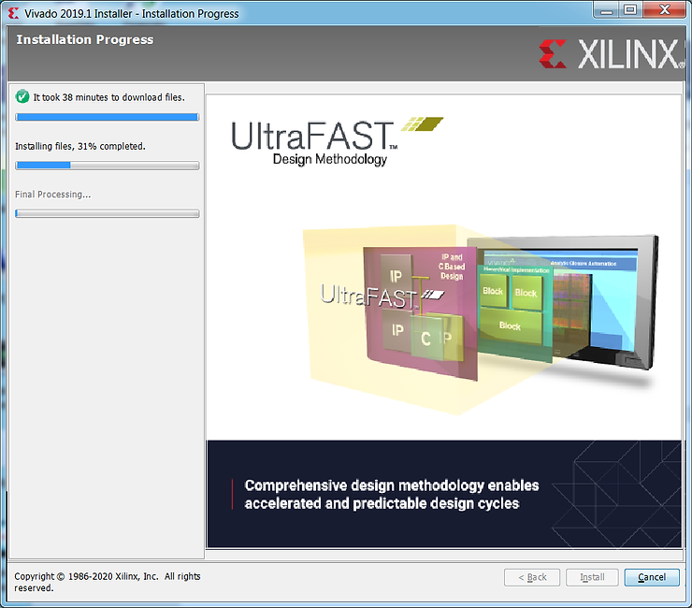Click the completed download progress bar
The image size is (692, 608).
(107, 117)
